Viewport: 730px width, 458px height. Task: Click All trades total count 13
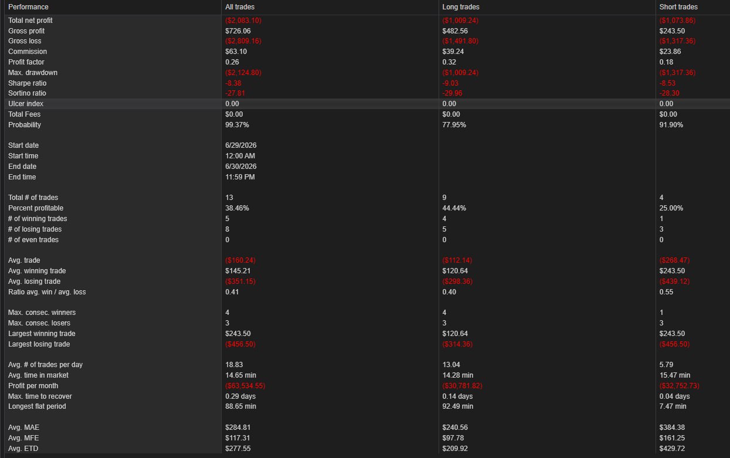(x=229, y=198)
